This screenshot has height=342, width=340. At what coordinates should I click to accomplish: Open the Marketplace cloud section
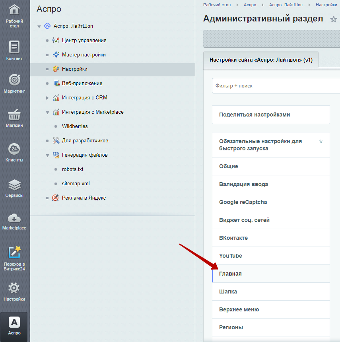click(x=14, y=222)
